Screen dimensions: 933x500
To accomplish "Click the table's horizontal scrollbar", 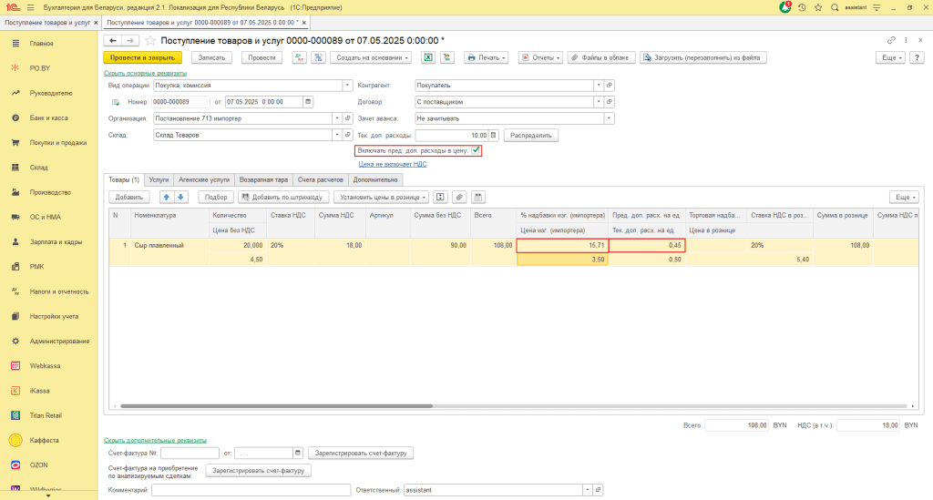I will [x=277, y=406].
